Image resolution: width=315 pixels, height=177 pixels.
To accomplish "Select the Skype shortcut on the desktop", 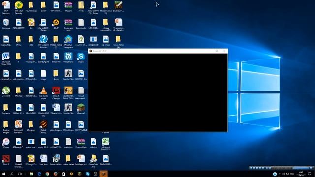I will point(81,58).
